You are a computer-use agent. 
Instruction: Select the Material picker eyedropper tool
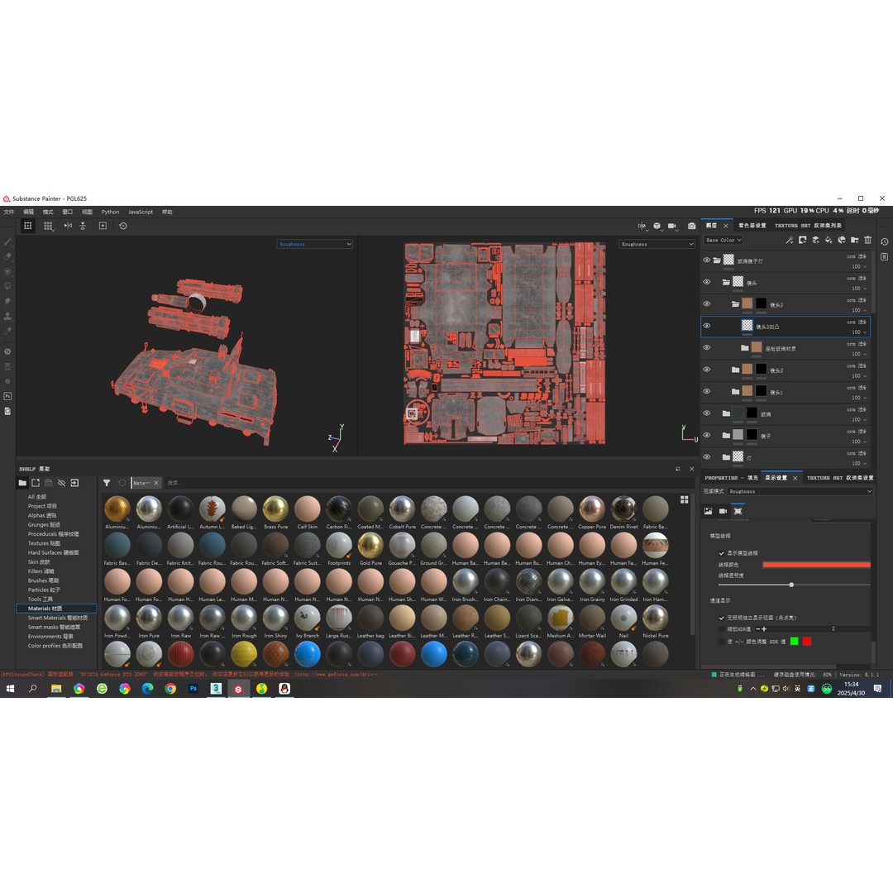(8, 331)
